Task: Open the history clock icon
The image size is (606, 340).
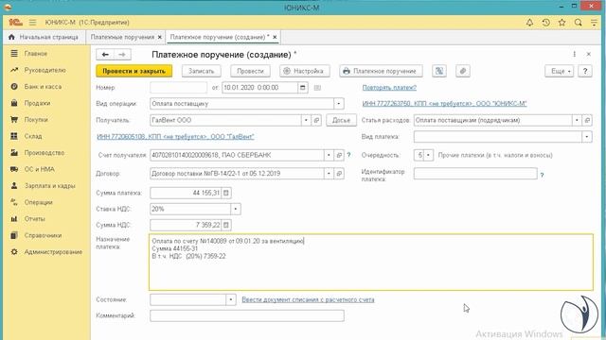Action: coord(545,23)
